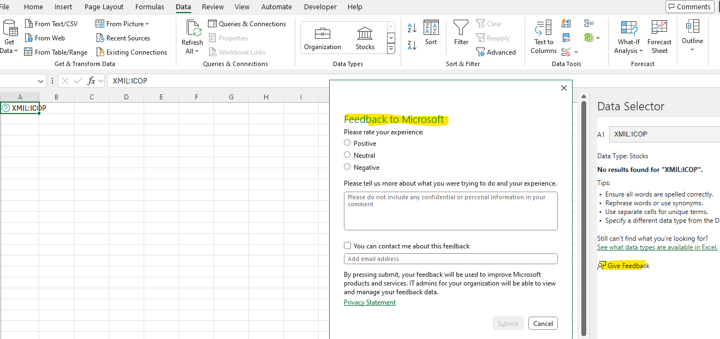The image size is (720, 339).
Task: Choose the Positive rating radio button
Action: [347, 142]
